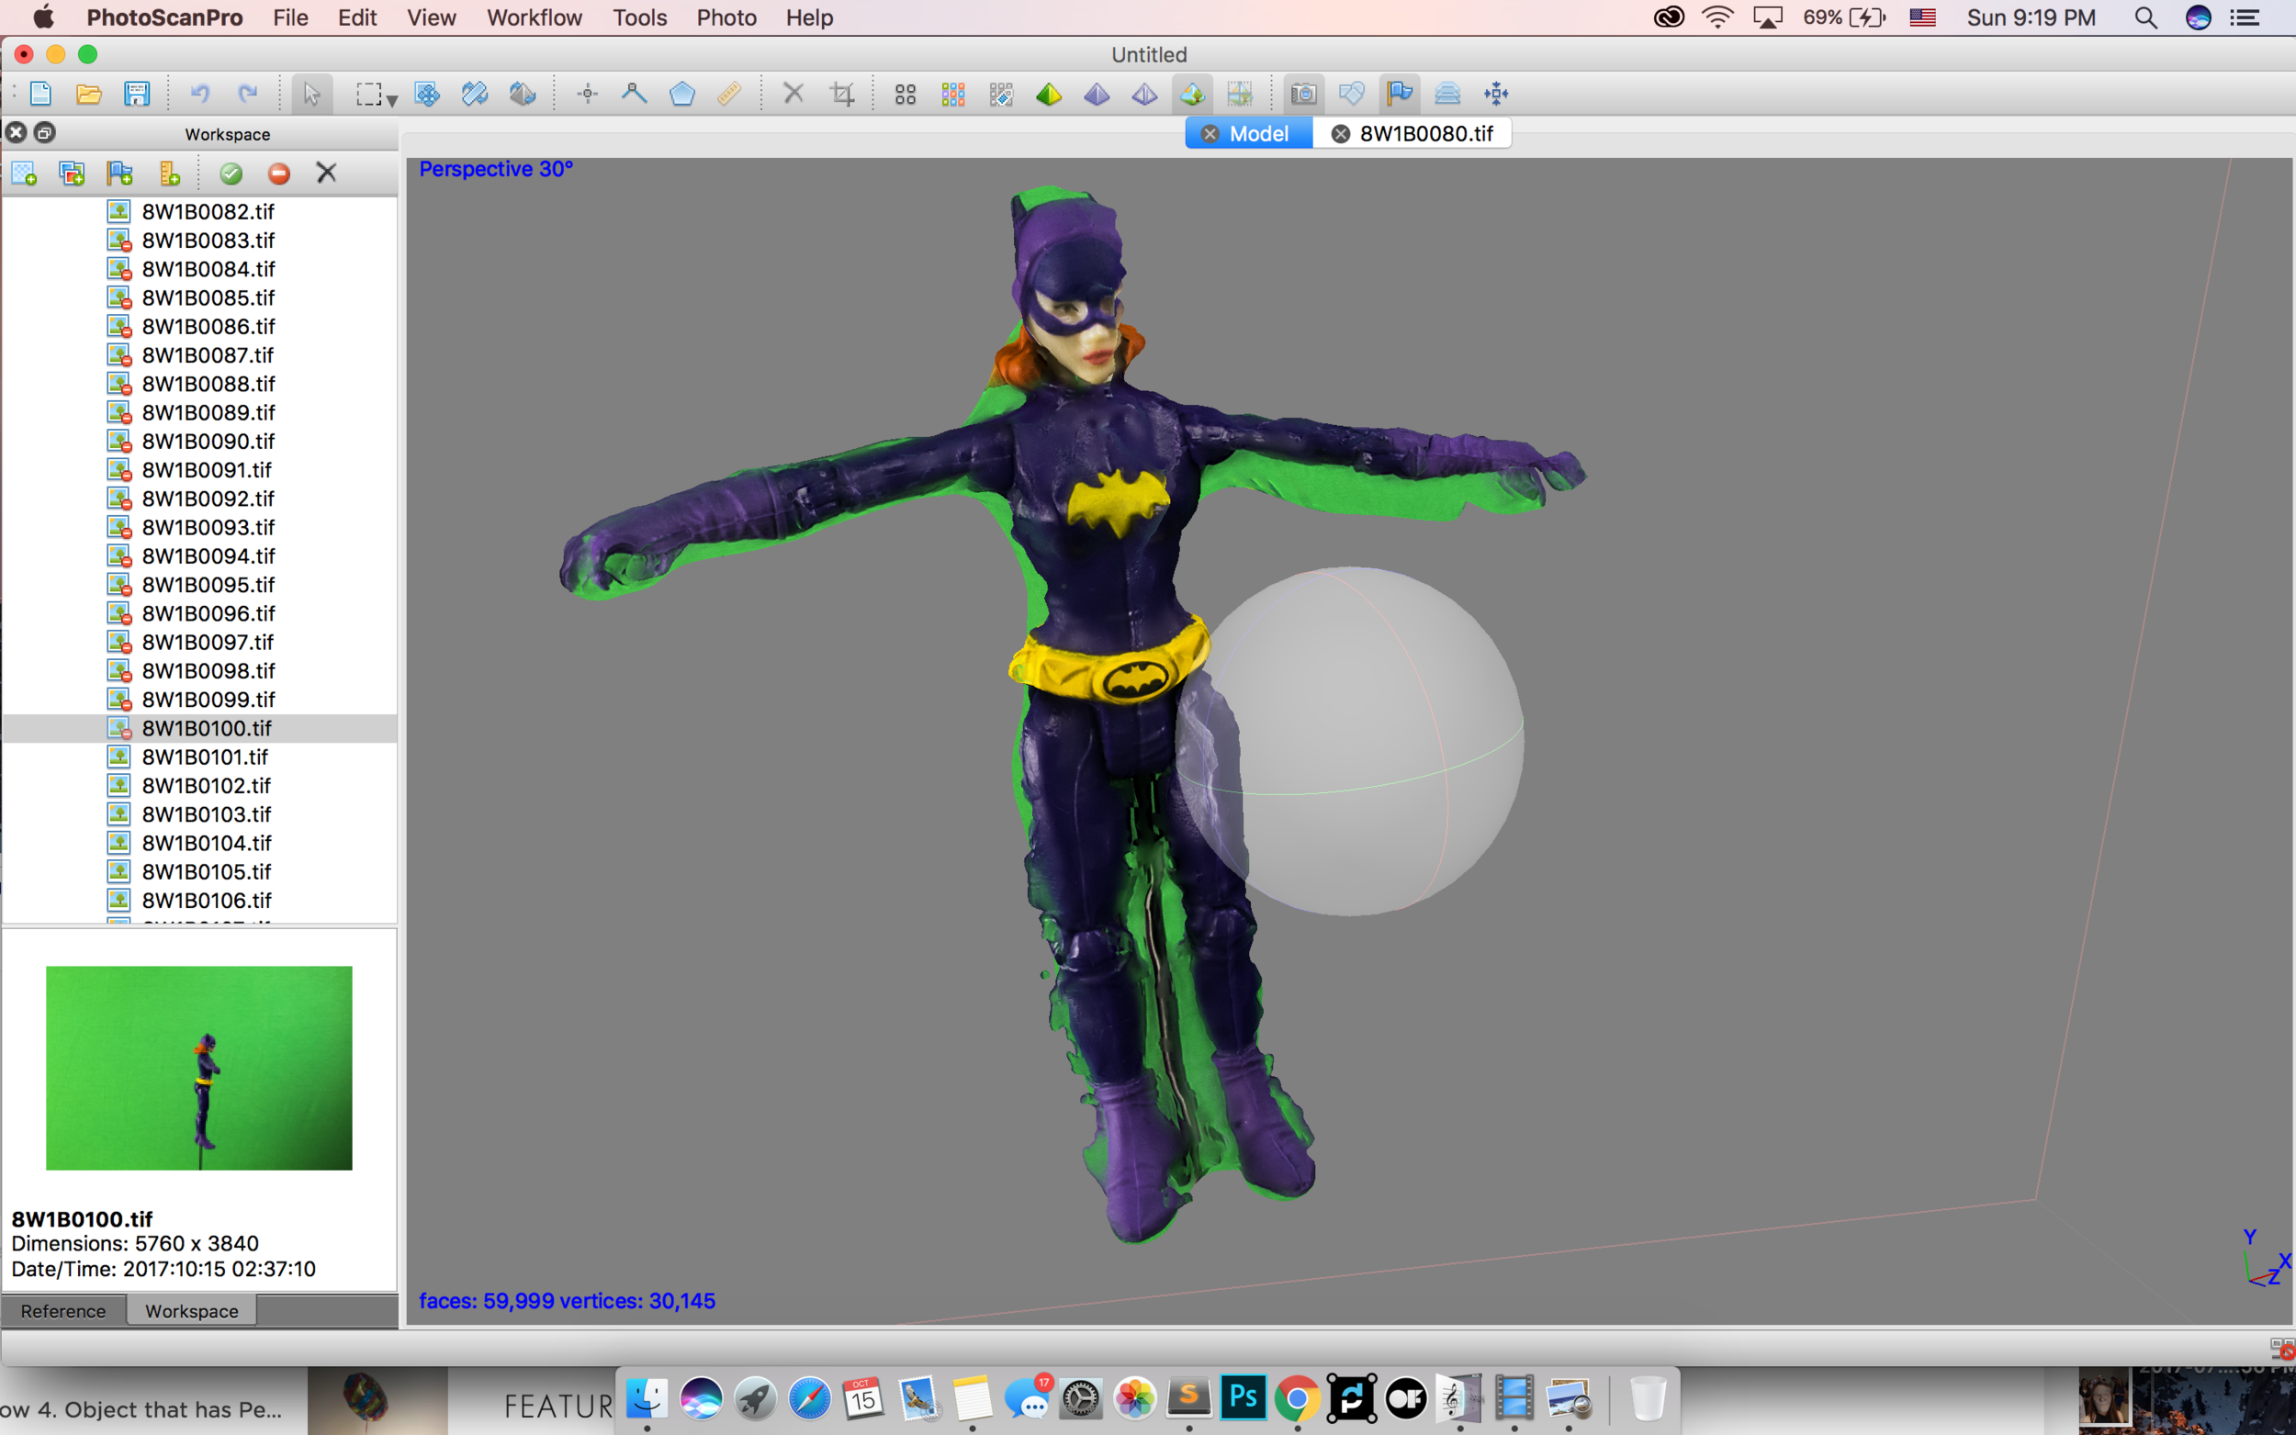Select the Navigation arrow pointer tool
The image size is (2296, 1435).
click(x=310, y=93)
